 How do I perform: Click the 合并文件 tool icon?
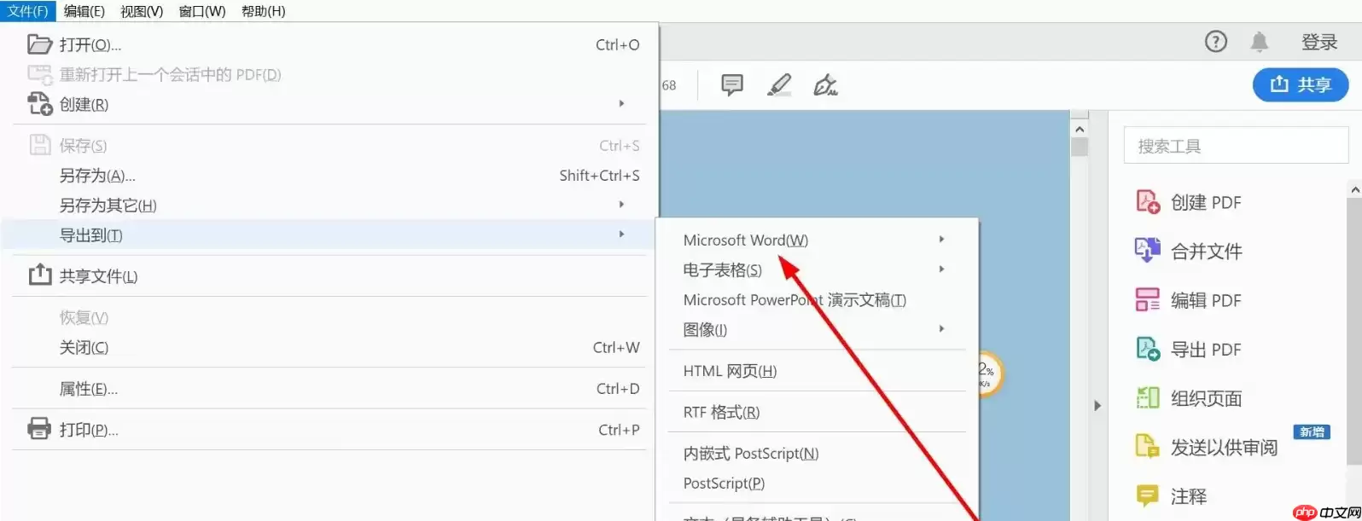click(x=1148, y=250)
